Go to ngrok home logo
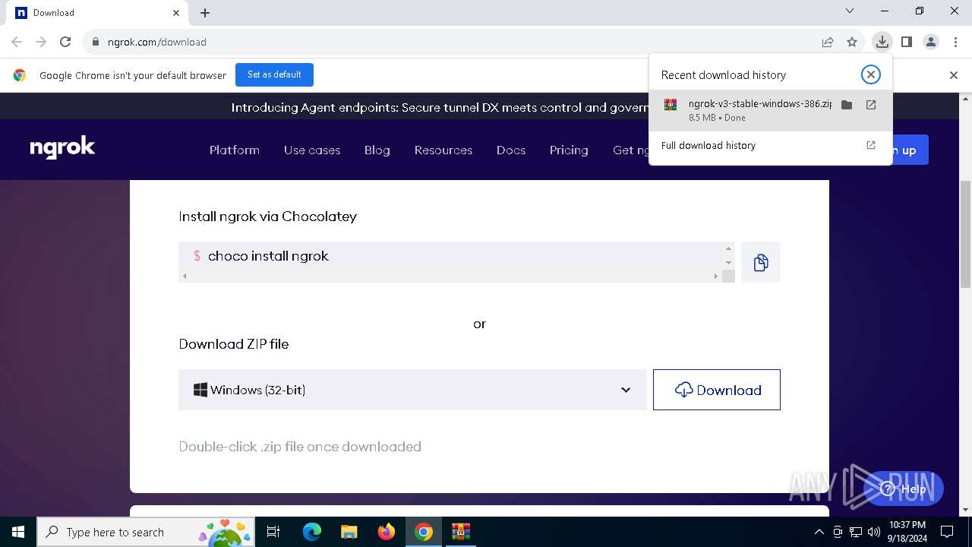 (62, 147)
